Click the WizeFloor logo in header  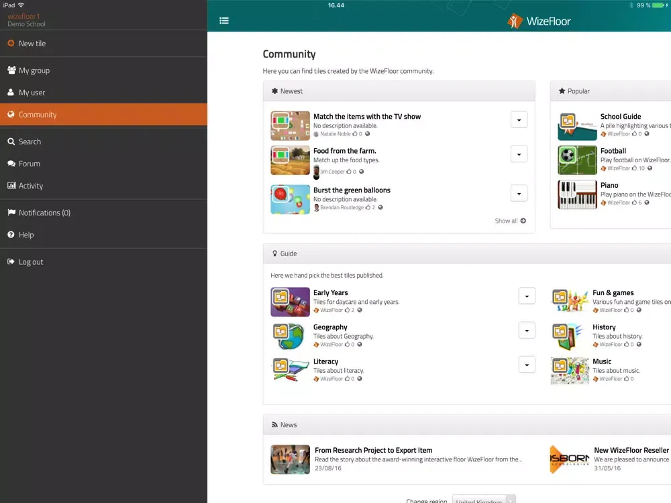539,21
